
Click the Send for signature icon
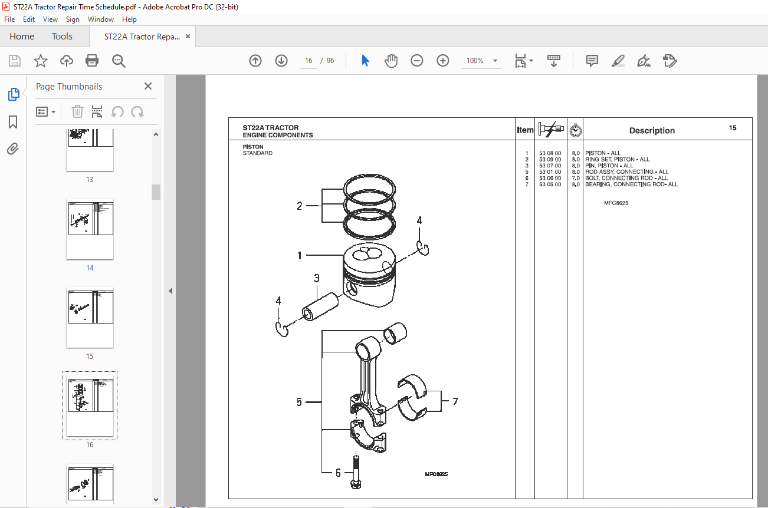coord(670,61)
